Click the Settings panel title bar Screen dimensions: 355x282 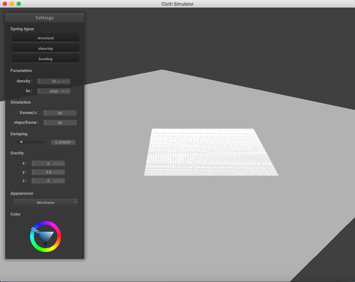pos(45,18)
